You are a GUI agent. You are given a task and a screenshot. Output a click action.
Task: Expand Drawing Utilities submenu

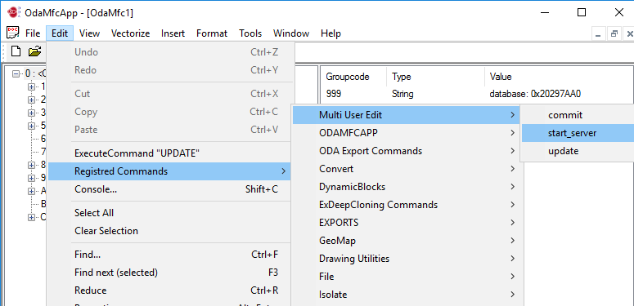pyautogui.click(x=407, y=259)
